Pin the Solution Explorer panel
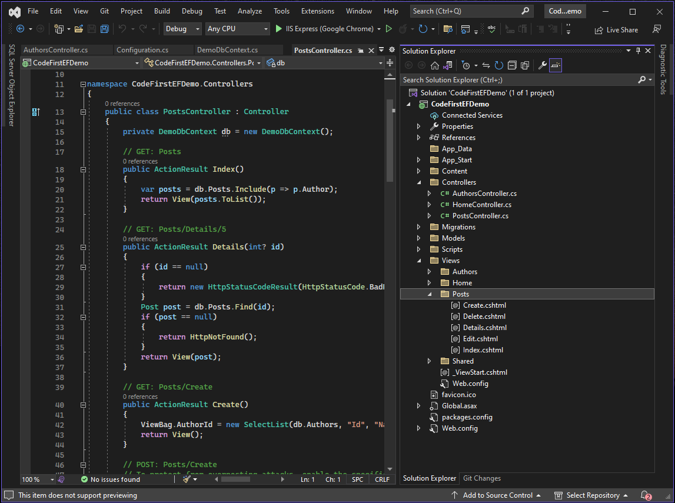This screenshot has height=503, width=675. point(638,50)
